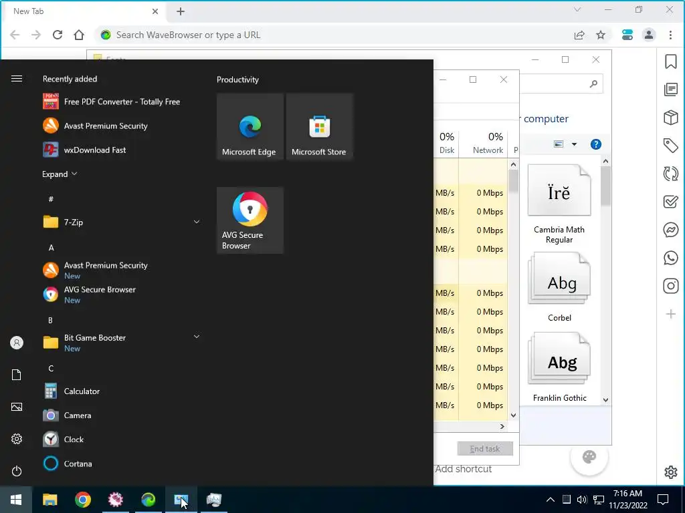Show hidden system tray icons
This screenshot has width=685, height=513.
tap(551, 500)
